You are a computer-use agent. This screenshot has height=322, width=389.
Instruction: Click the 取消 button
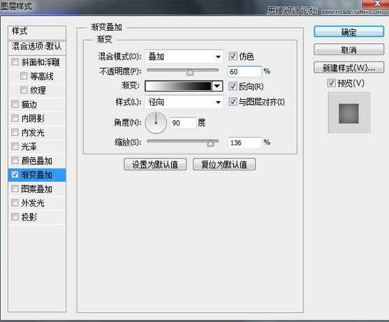pos(348,50)
